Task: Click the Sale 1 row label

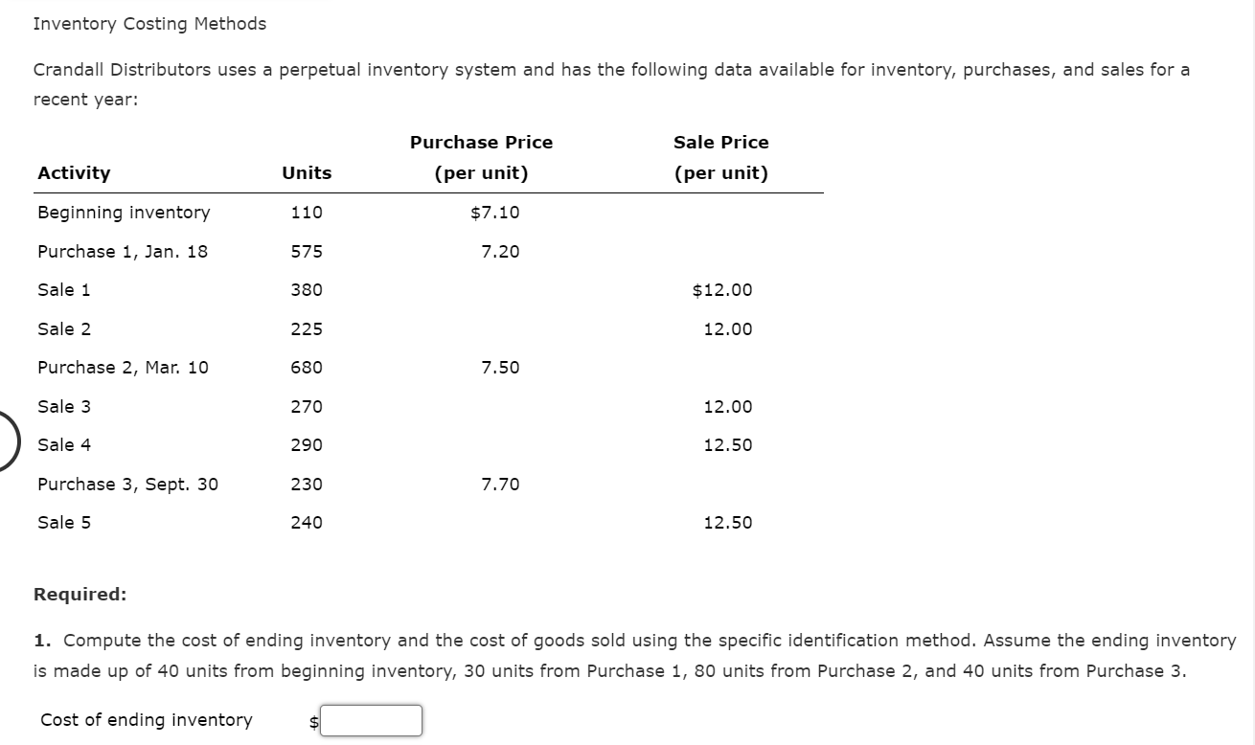Action: 63,289
